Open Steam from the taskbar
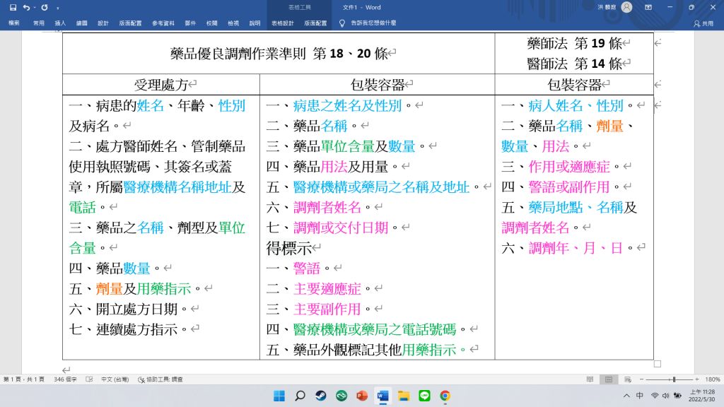 pos(320,396)
